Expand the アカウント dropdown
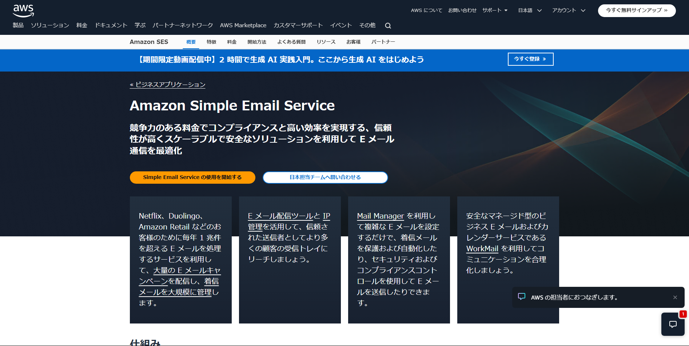This screenshot has width=689, height=346. 569,11
